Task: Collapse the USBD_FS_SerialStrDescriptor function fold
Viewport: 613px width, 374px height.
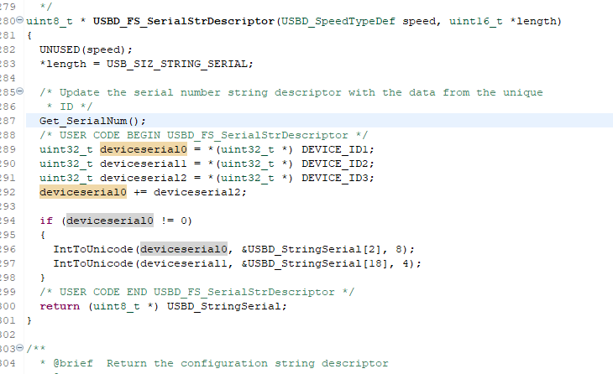Action: (x=21, y=20)
